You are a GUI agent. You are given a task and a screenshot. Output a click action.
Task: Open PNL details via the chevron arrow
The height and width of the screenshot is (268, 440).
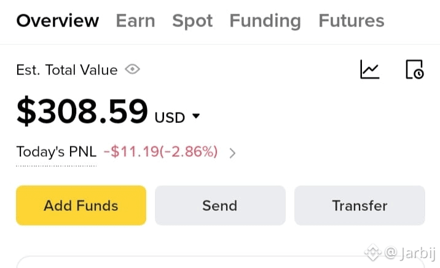[x=232, y=153]
